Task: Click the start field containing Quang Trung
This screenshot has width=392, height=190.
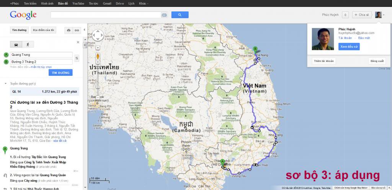Action: click(x=41, y=55)
